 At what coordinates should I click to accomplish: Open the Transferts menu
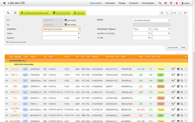133,3
